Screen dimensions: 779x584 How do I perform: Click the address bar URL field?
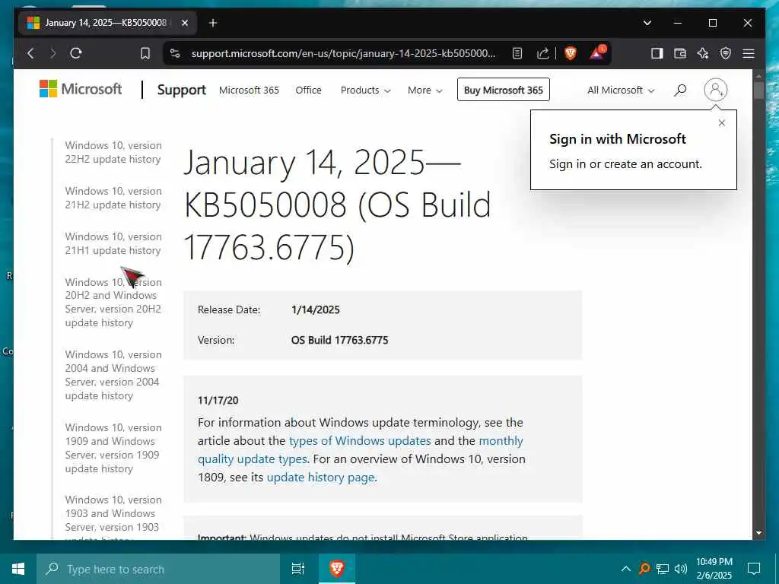(x=343, y=53)
